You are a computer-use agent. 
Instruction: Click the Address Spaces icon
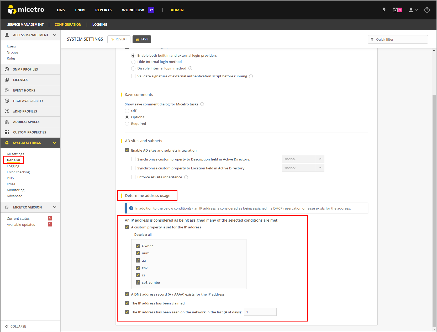point(7,122)
